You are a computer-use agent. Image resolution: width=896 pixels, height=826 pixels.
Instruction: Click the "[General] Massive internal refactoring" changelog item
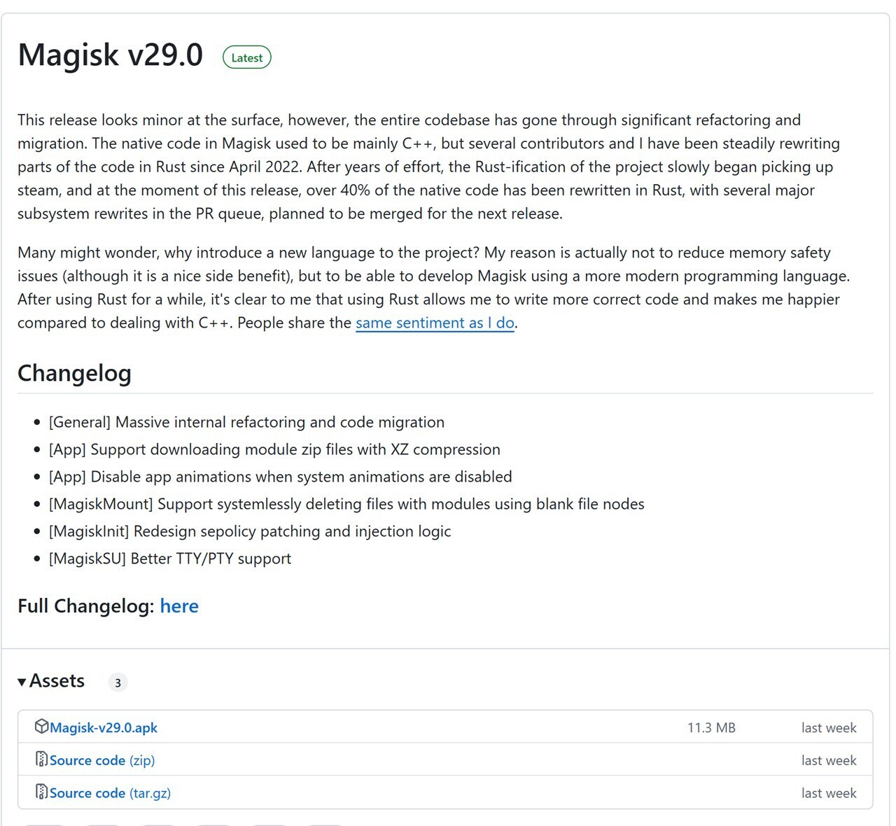click(x=246, y=422)
